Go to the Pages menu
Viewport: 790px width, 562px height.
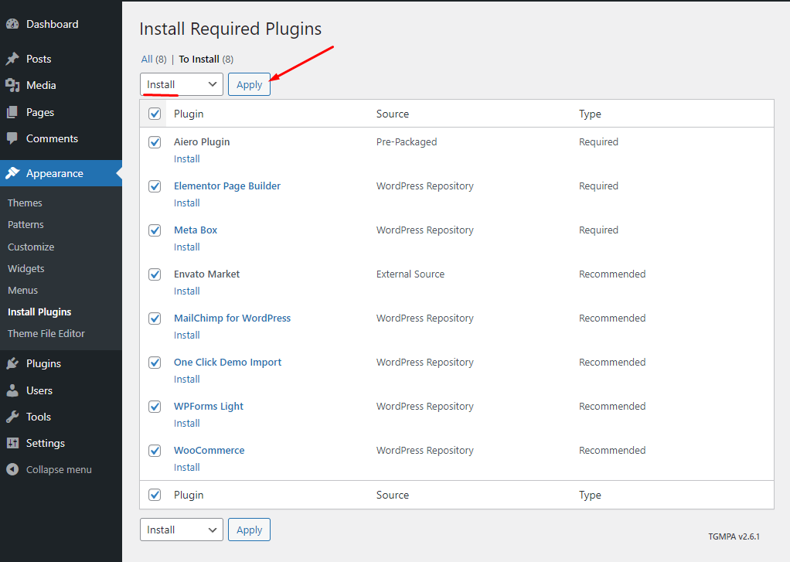pyautogui.click(x=40, y=112)
